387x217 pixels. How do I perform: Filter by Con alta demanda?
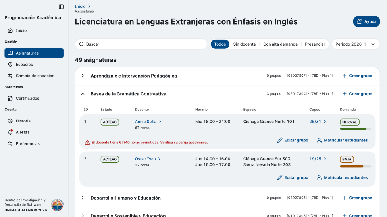pos(280,44)
